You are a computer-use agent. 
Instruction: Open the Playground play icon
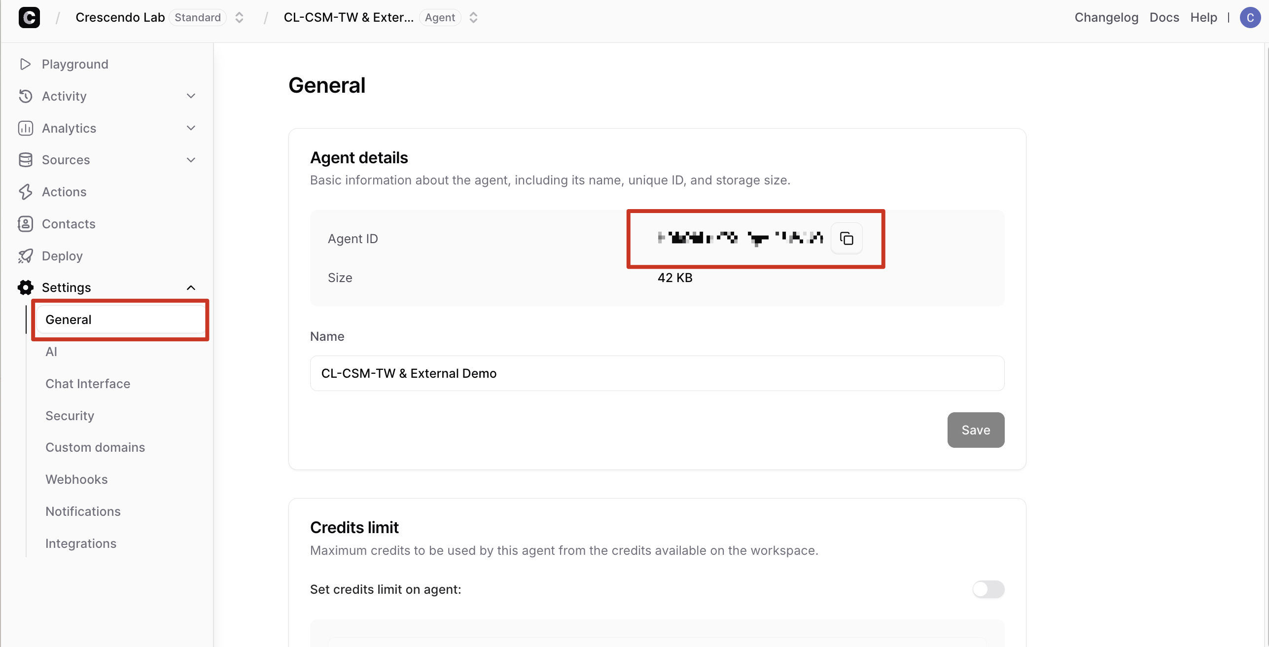click(25, 64)
